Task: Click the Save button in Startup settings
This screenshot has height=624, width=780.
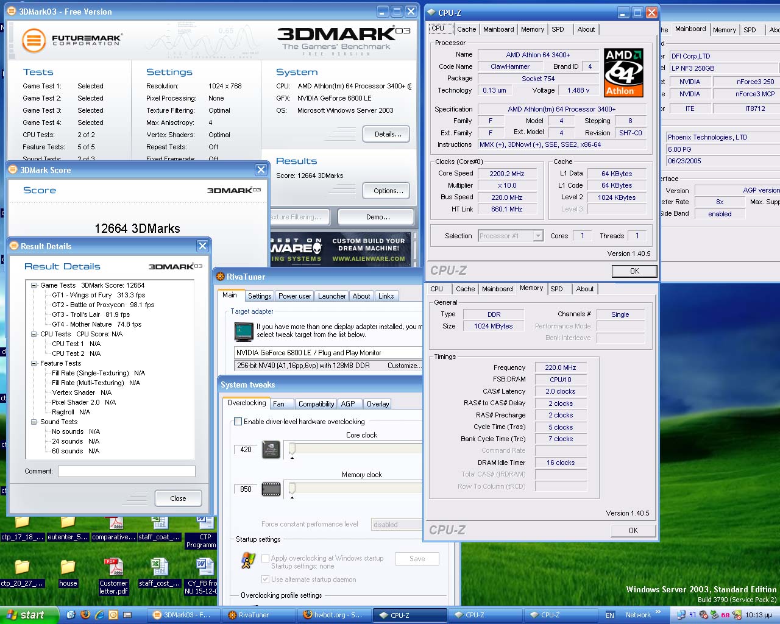Action: [x=417, y=559]
